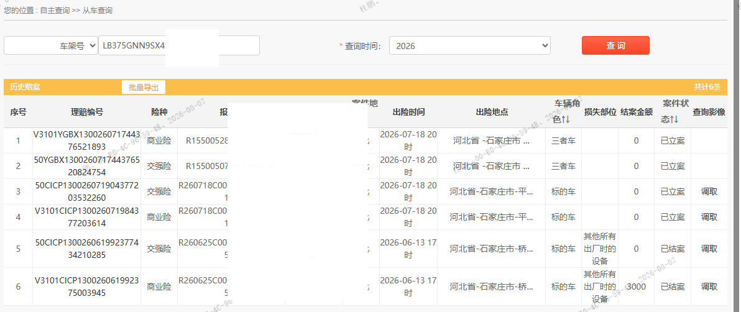Viewport: 741px width, 312px height.
Task: Click the 出险时间 column header
Action: tap(408, 112)
